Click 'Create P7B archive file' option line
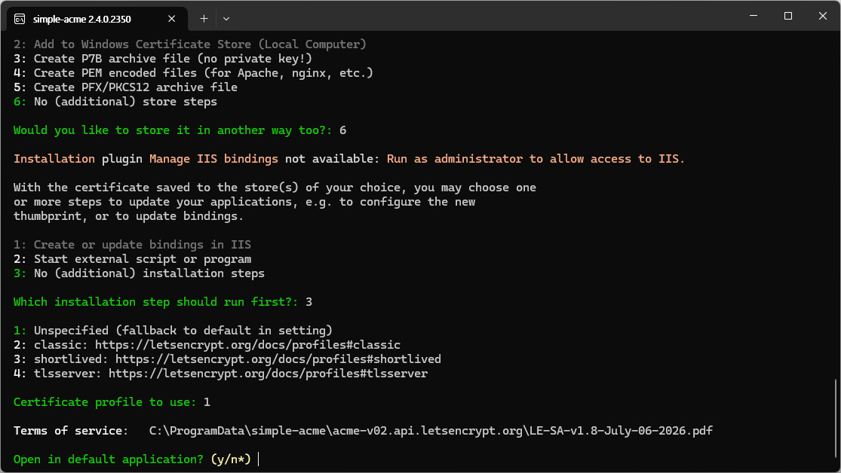Viewport: 841px width, 473px height. pos(162,59)
